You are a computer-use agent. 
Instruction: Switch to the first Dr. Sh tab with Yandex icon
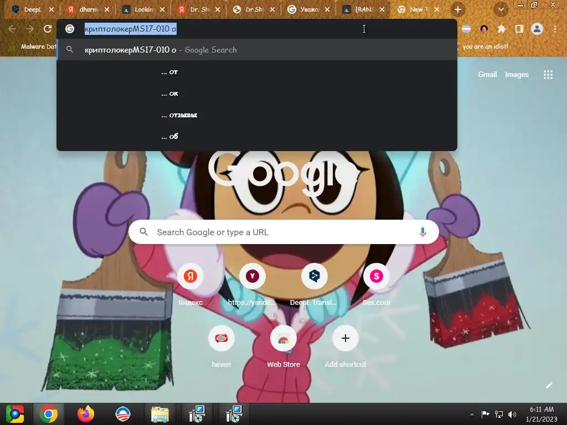[x=198, y=10]
